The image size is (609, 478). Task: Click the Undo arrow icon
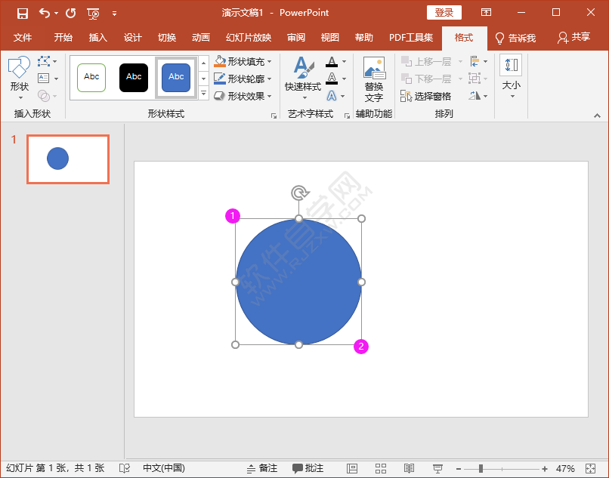(x=44, y=13)
